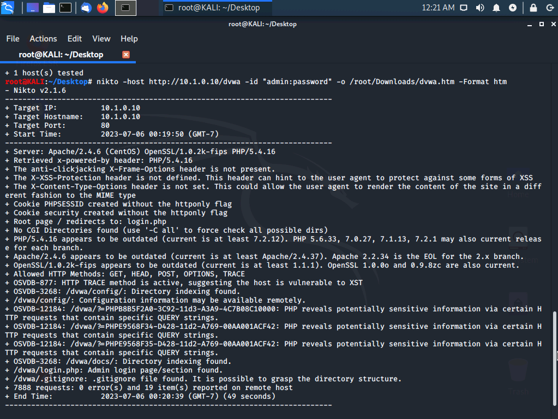558x419 pixels.
Task: Launch Firefox from the taskbar
Action: [x=101, y=8]
